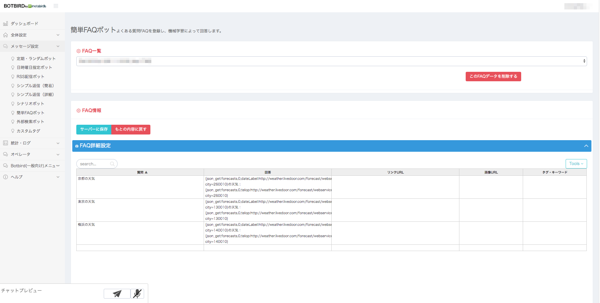Select the 京都の天気 question cell
The height and width of the screenshot is (303, 600).
tap(140, 187)
